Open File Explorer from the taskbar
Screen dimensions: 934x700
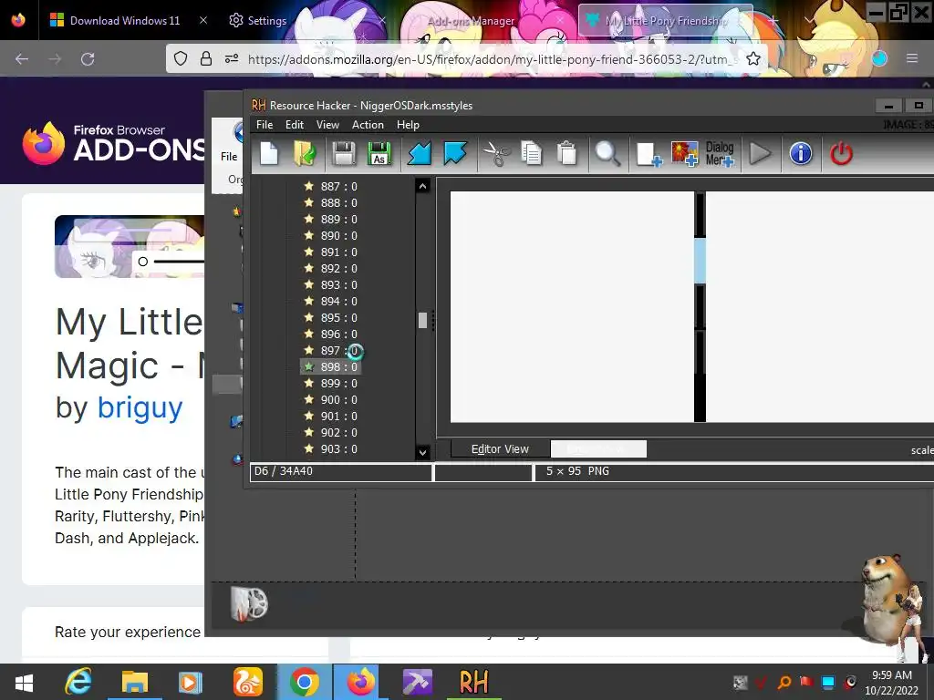135,682
